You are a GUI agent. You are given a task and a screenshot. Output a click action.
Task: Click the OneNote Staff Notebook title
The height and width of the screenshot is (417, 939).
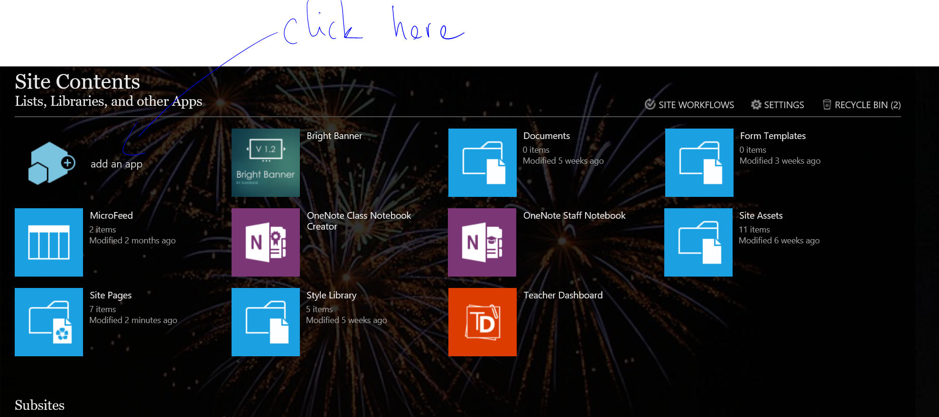point(574,215)
